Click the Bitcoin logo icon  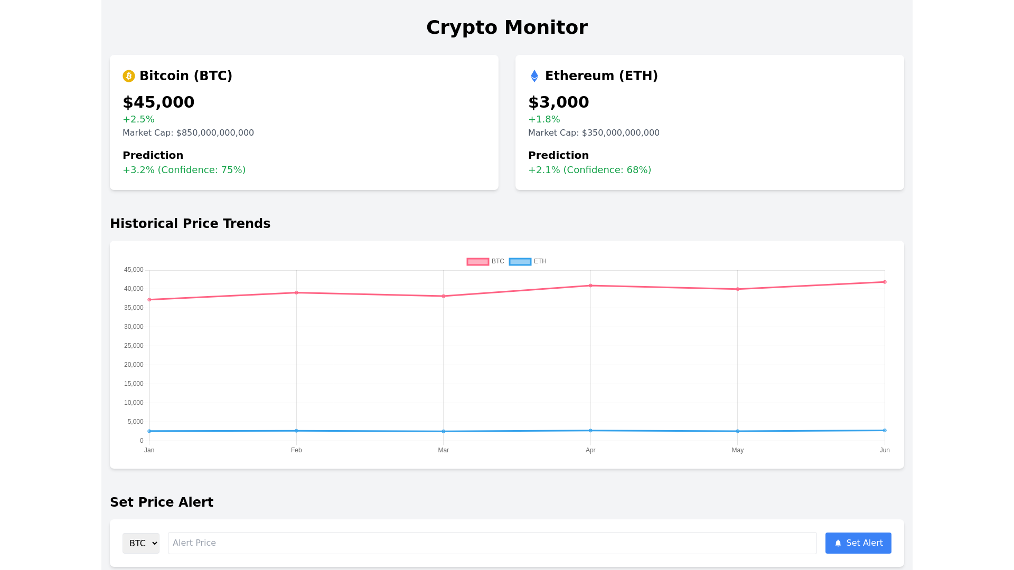click(129, 76)
